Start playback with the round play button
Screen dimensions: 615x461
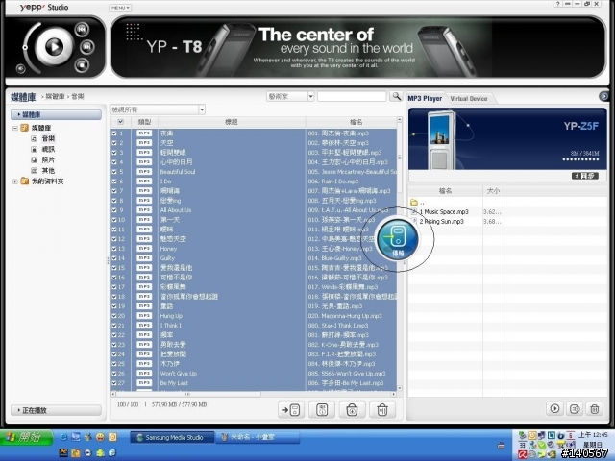54,47
